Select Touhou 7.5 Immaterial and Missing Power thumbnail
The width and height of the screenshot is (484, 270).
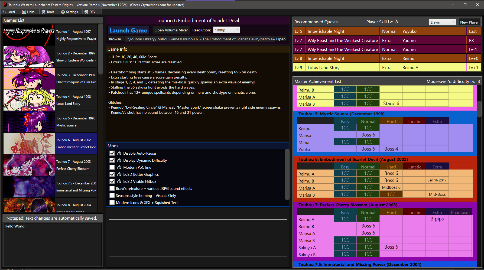coord(29,187)
